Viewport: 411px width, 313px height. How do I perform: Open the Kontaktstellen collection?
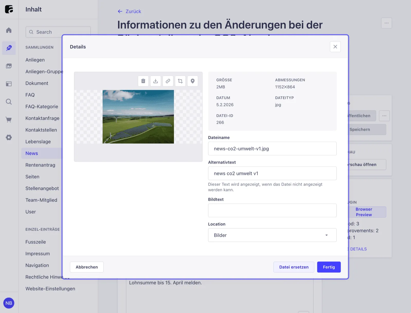41,130
